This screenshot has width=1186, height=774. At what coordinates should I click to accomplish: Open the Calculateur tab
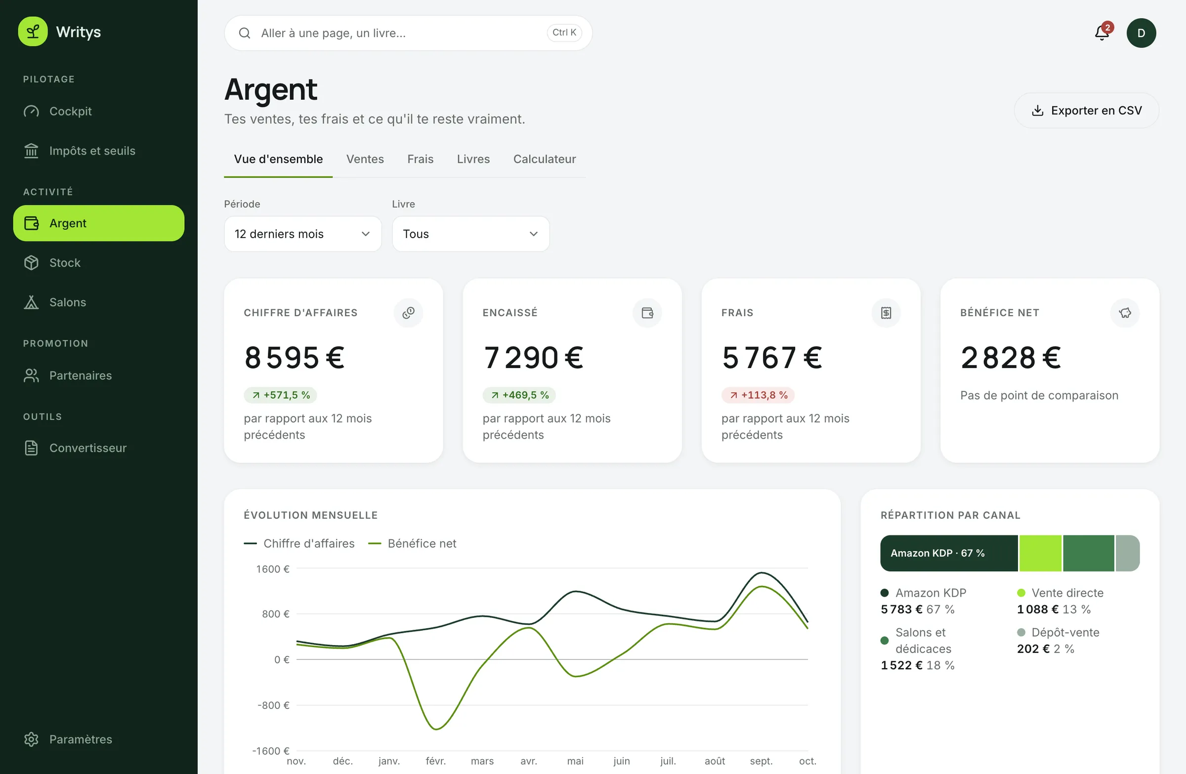coord(544,159)
